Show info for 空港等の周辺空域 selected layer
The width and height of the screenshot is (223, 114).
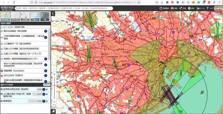coord(44,89)
